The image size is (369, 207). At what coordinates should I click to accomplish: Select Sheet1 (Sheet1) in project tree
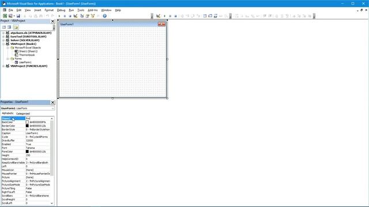28,51
